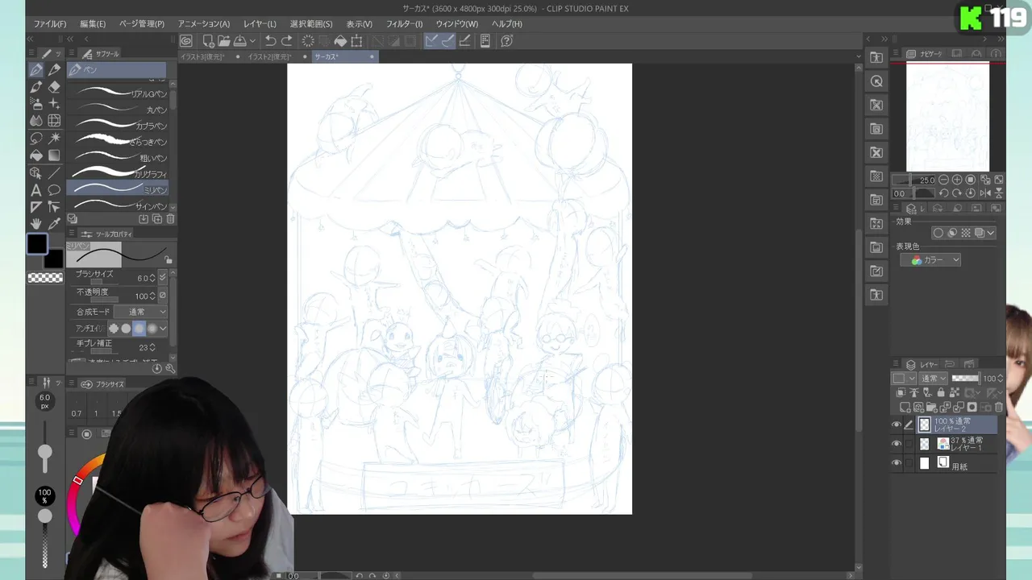Select the Figure line tool
1032x580 pixels.
[x=54, y=172]
